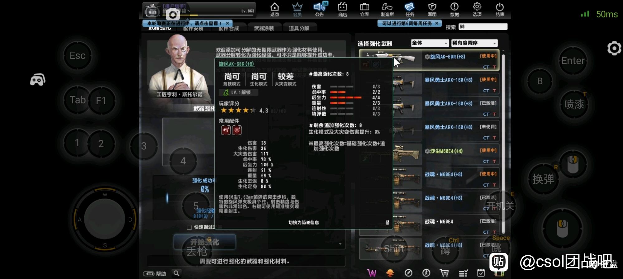Click the red pistol accessory icon under 常用配件

(226, 130)
